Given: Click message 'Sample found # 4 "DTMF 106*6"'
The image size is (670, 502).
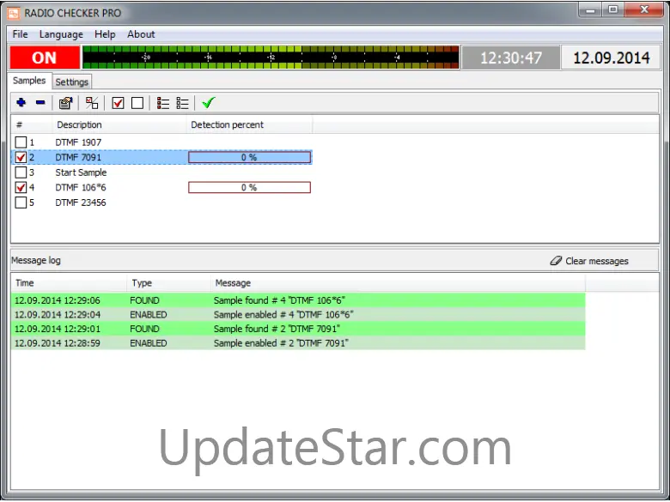Looking at the screenshot, I should [x=279, y=300].
